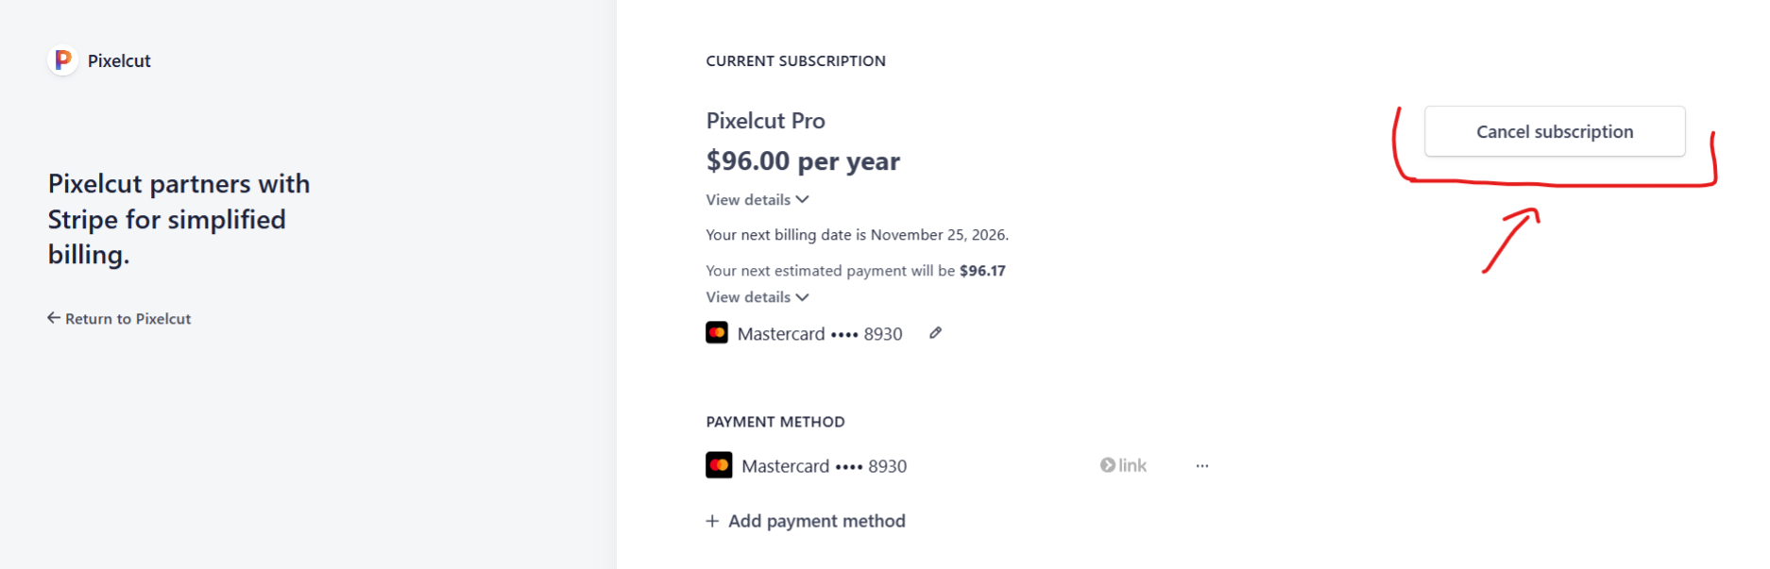This screenshot has height=569, width=1770.
Task: Select Mastercard 8930 in Payment Method list
Action: (824, 466)
